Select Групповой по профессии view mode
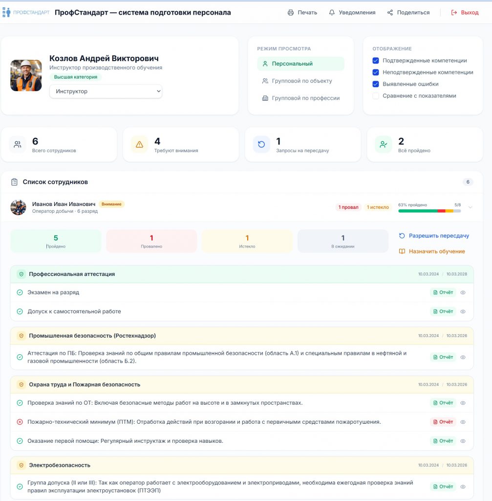This screenshot has height=501, width=492. 305,98
